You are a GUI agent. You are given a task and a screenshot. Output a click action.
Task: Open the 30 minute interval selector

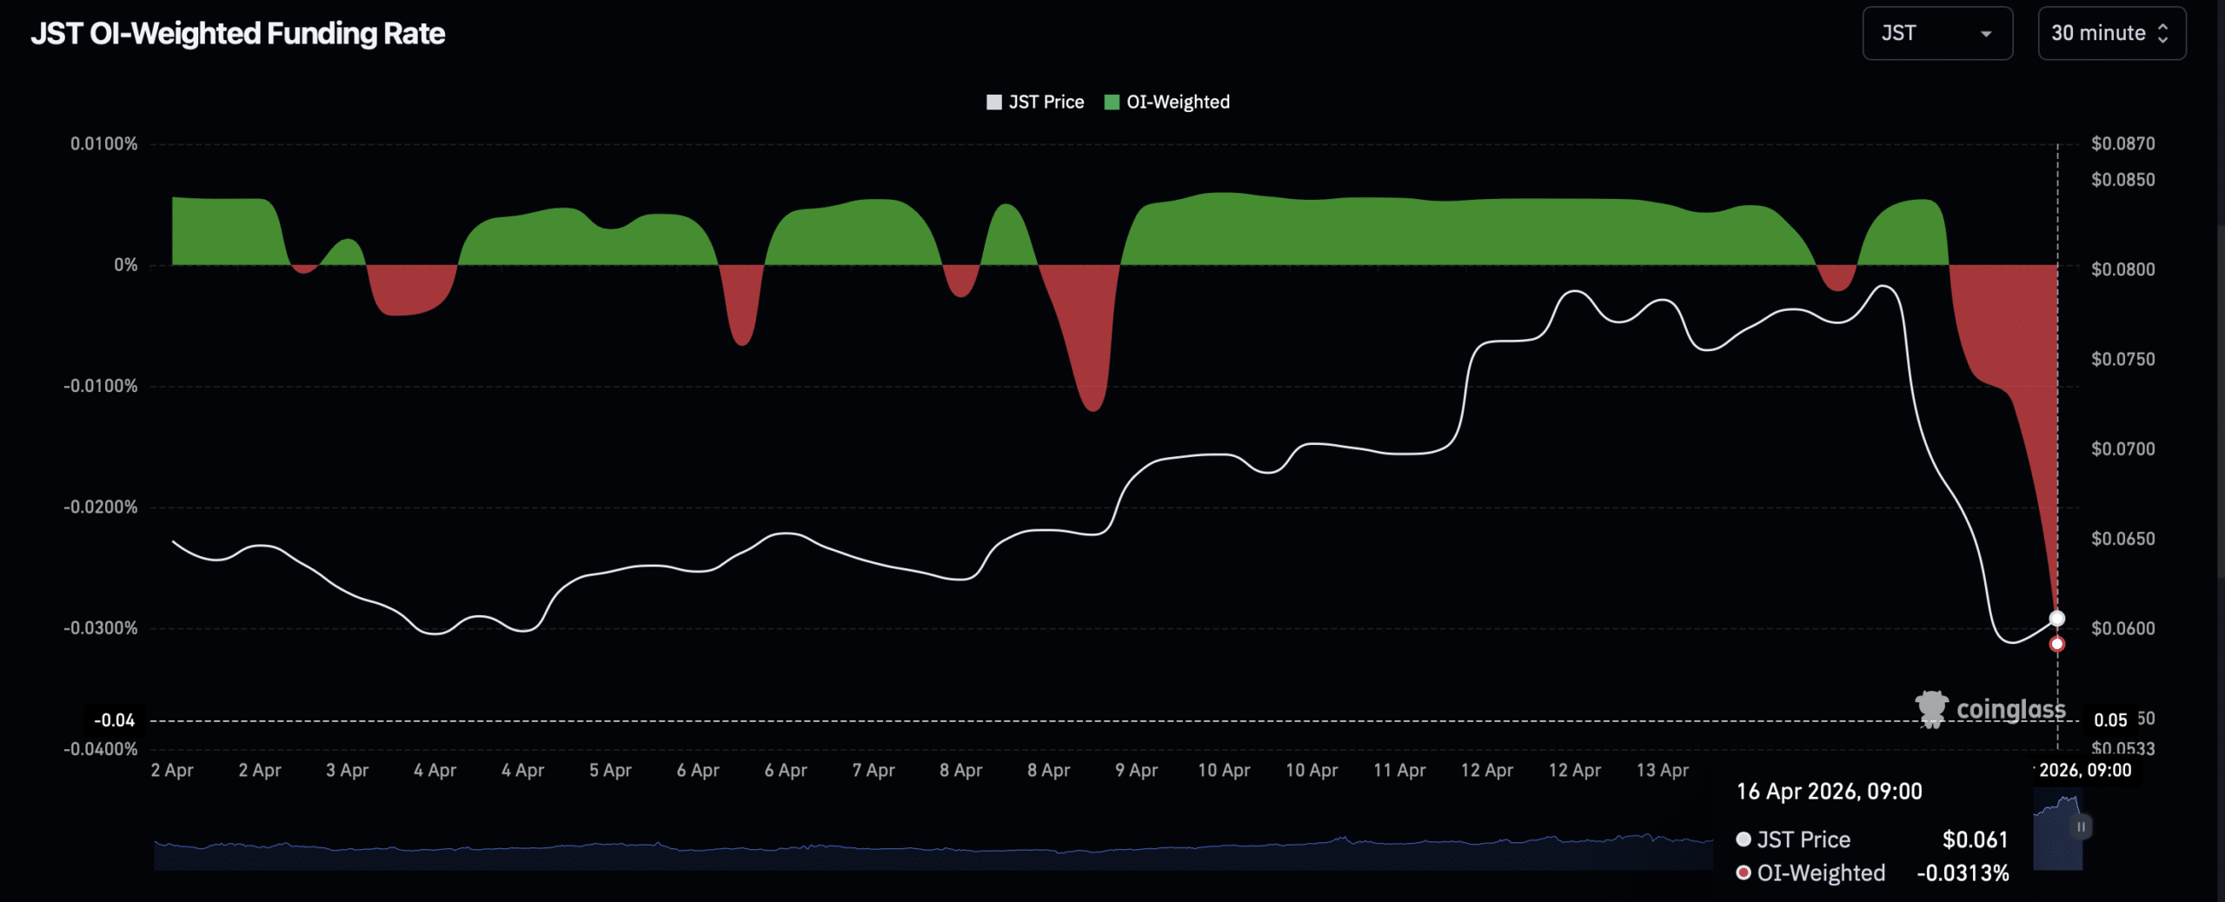pos(2110,34)
